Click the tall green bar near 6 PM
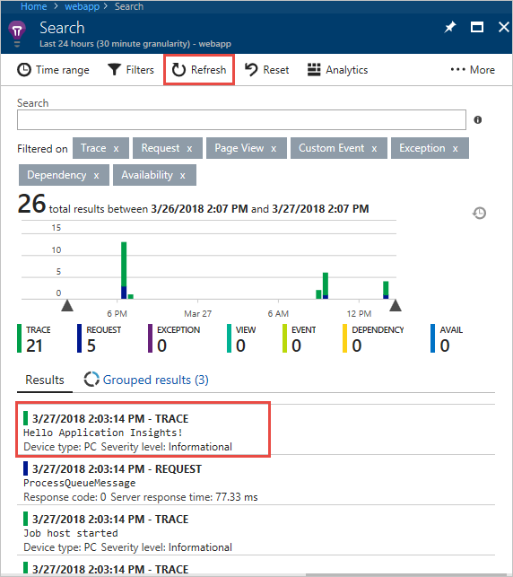The image size is (513, 577). tap(124, 264)
